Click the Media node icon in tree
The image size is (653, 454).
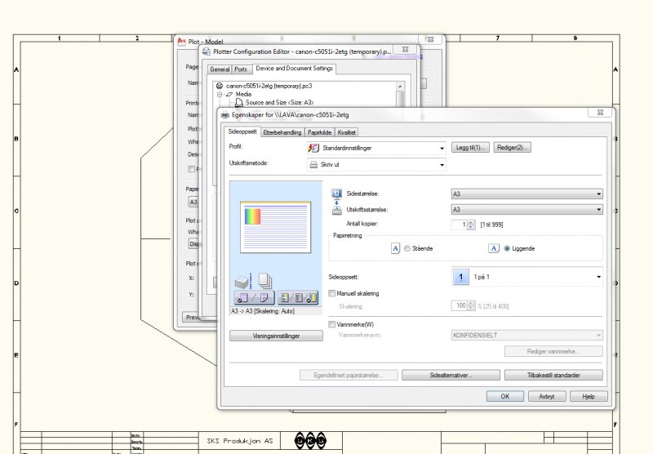point(229,94)
